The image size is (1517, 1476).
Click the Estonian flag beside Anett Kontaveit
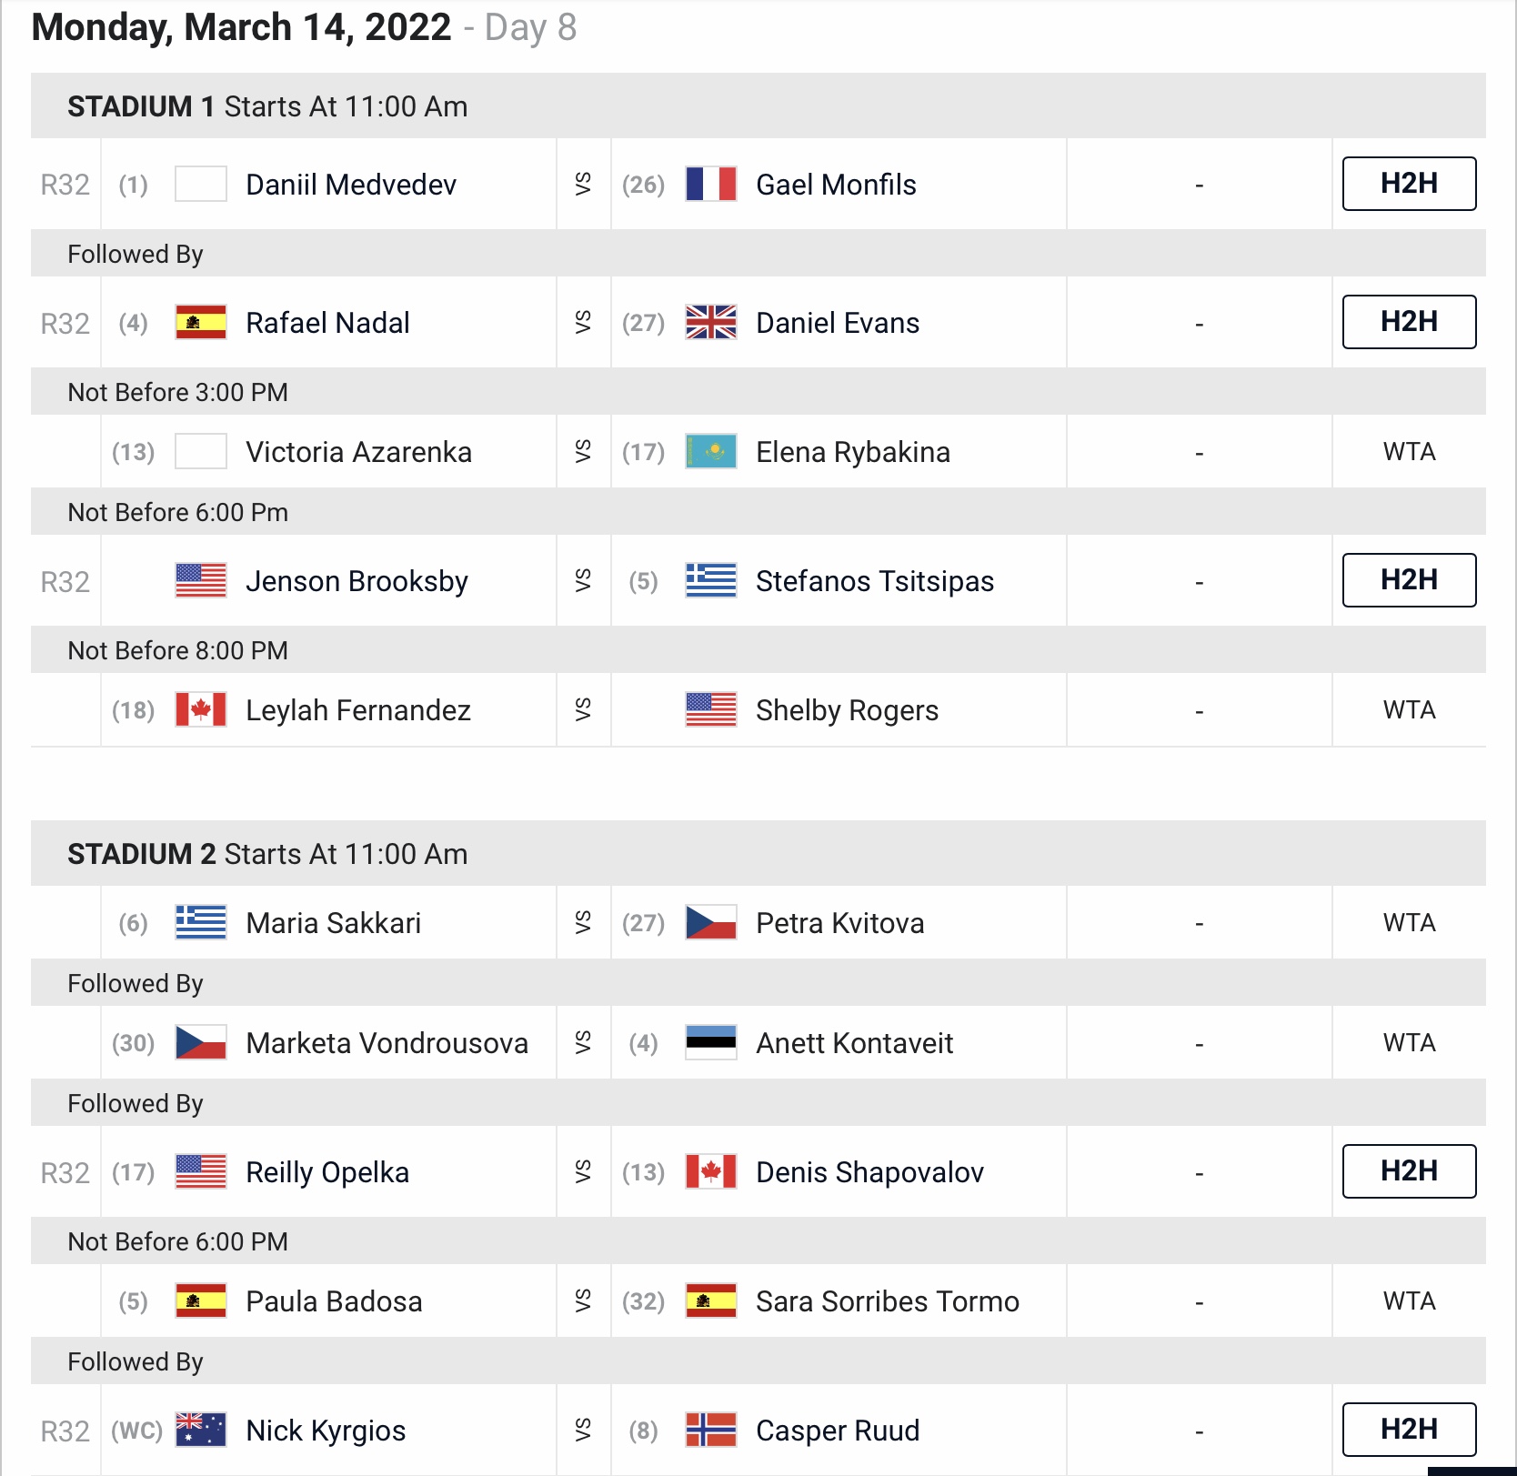pyautogui.click(x=710, y=1042)
